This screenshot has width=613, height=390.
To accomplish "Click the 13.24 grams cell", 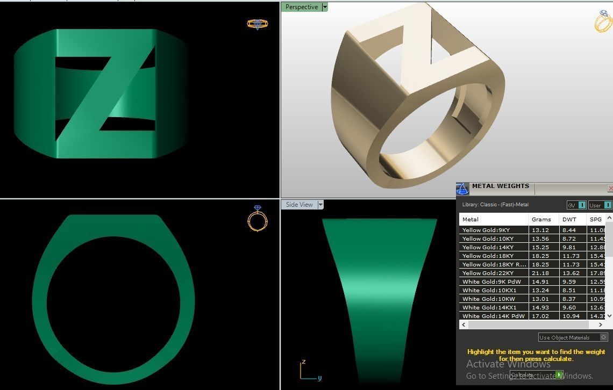I will tap(544, 290).
